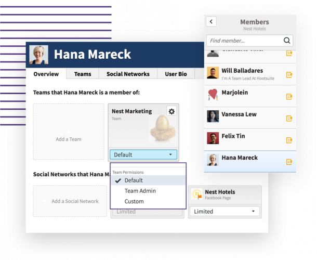Select Vanessa Lew in members list
Screen dimensions: 317x260
click(x=250, y=118)
